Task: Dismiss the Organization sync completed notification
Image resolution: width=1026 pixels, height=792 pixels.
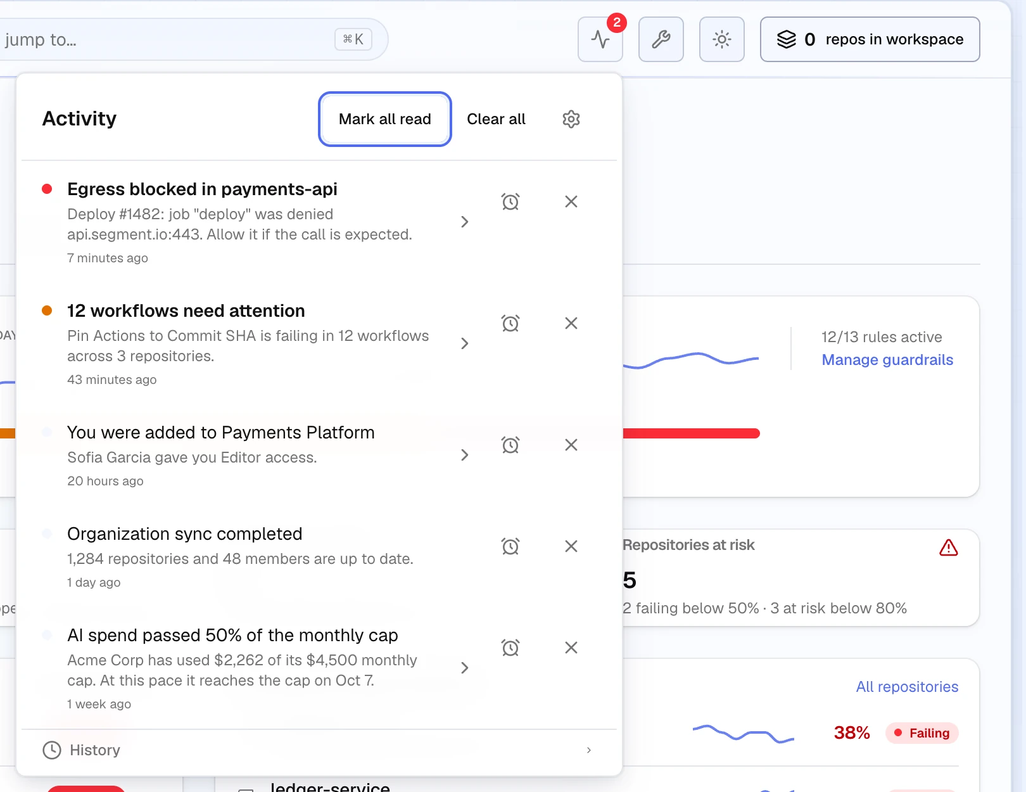Action: 571,546
